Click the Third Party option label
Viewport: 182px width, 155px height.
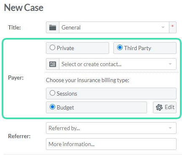tap(138, 48)
